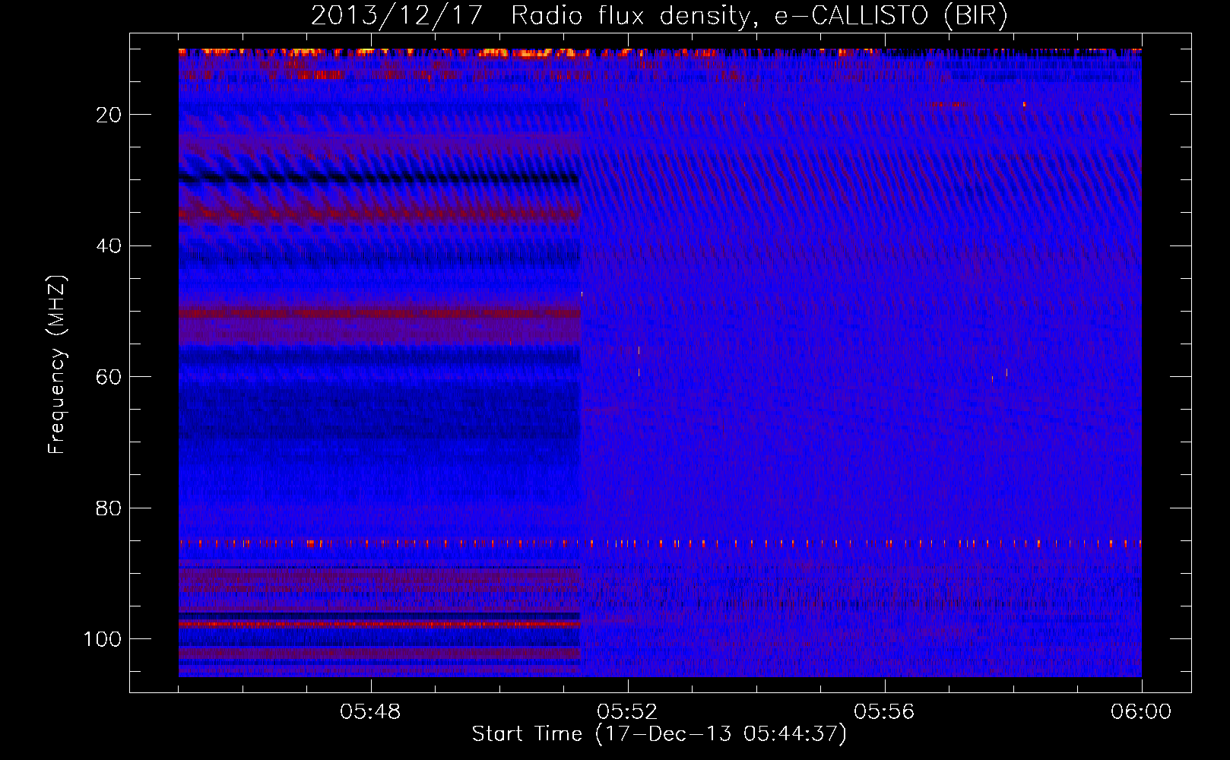Click the 06:00 time tick label
The image size is (1230, 760).
(1141, 712)
